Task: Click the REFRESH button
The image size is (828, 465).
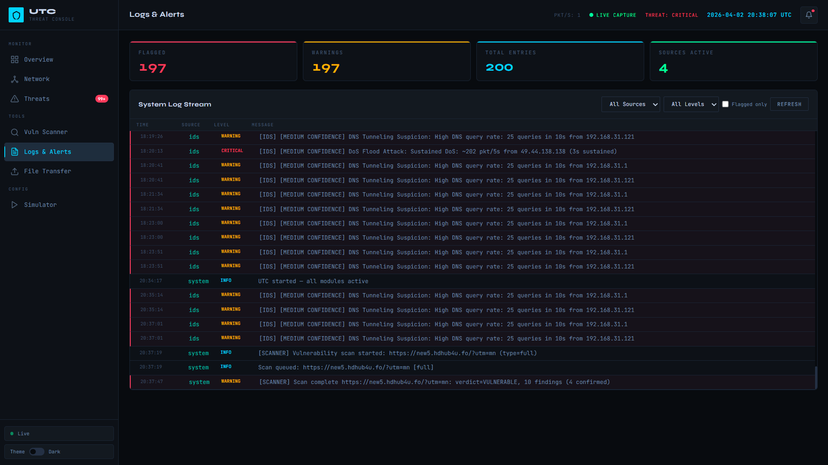Action: pyautogui.click(x=789, y=104)
